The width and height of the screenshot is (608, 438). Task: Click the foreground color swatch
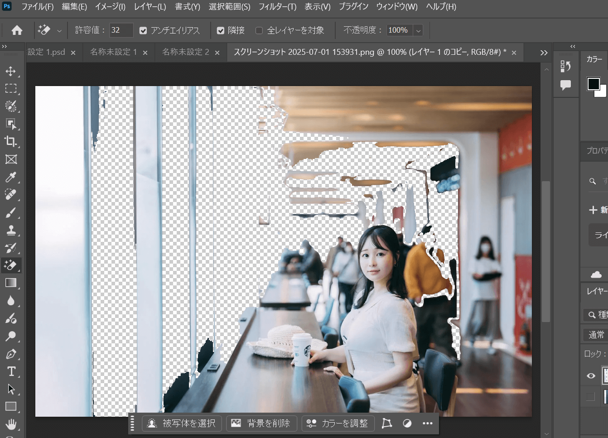593,84
